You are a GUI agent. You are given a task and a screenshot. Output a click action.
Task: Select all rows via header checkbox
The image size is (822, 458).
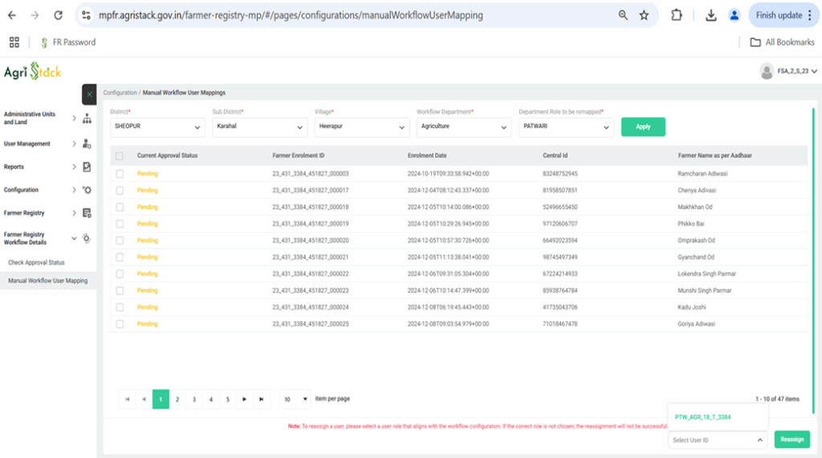point(120,156)
